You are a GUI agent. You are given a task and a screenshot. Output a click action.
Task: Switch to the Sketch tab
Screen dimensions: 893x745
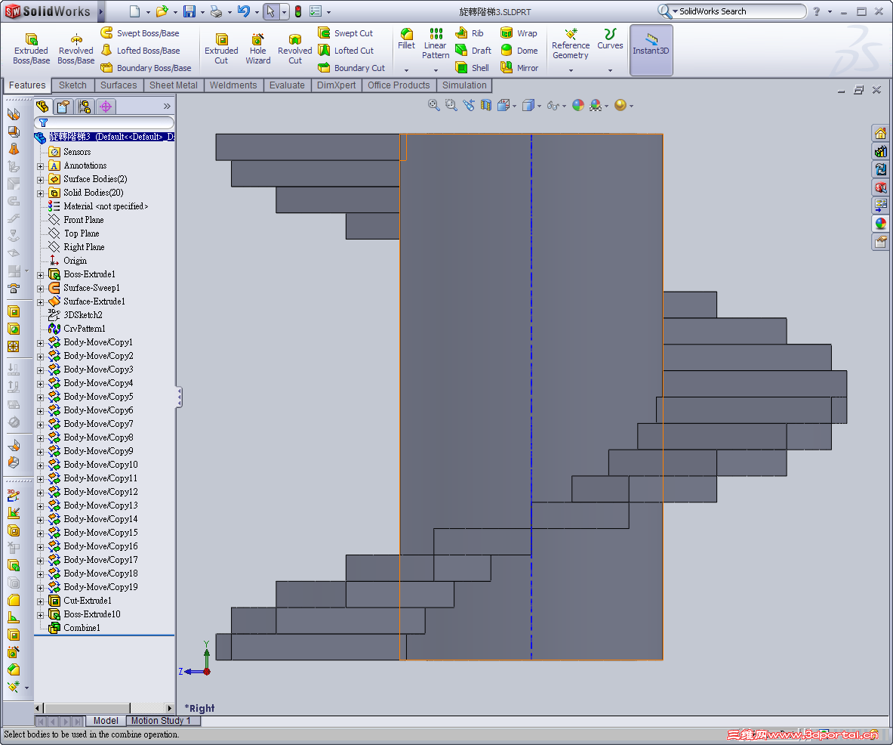coord(73,85)
